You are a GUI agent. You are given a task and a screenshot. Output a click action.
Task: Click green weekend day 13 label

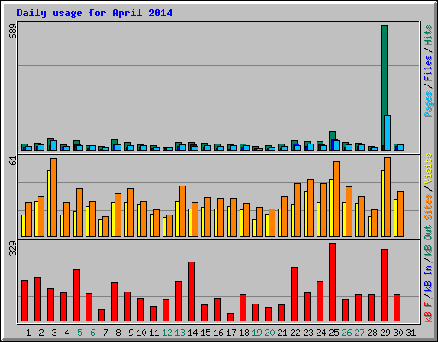click(180, 333)
